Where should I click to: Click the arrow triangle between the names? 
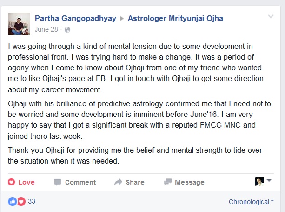122,18
